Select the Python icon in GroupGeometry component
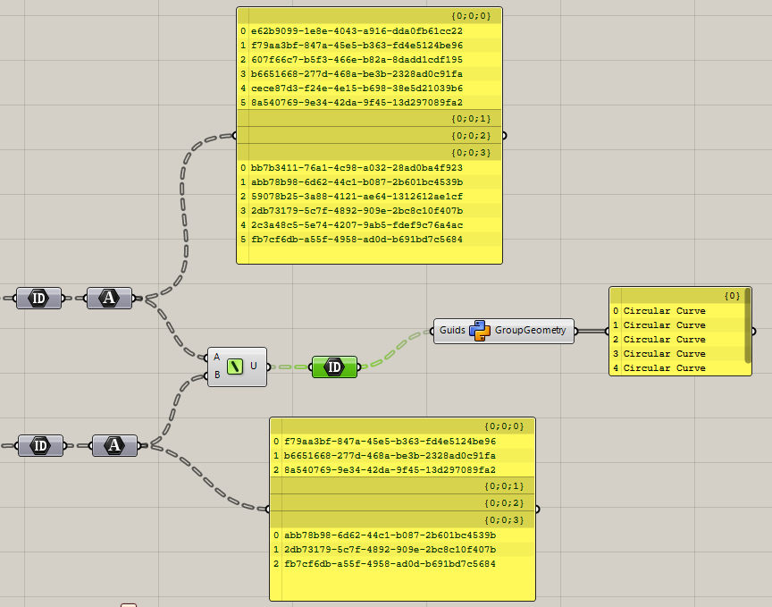772x607 pixels. tap(480, 331)
